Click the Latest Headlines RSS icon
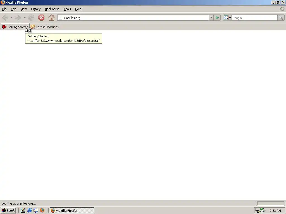The width and height of the screenshot is (286, 214). (33, 27)
